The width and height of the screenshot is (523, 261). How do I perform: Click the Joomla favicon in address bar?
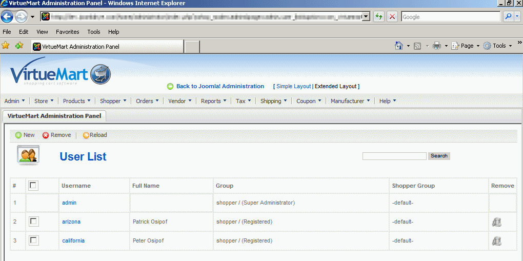46,16
